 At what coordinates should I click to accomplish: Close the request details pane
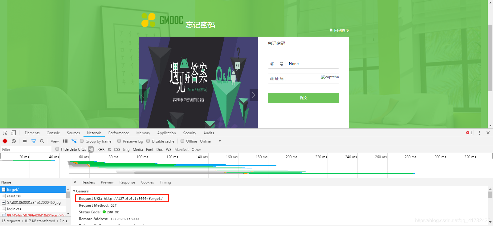[75, 182]
